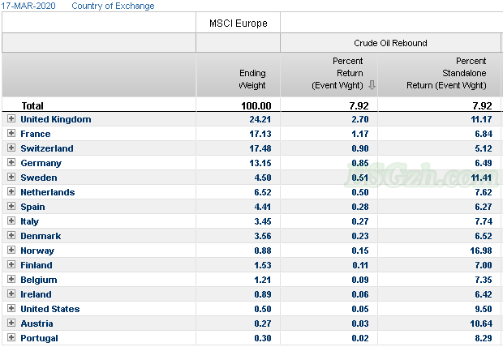
Task: Expand the United States row
Action: (x=11, y=308)
